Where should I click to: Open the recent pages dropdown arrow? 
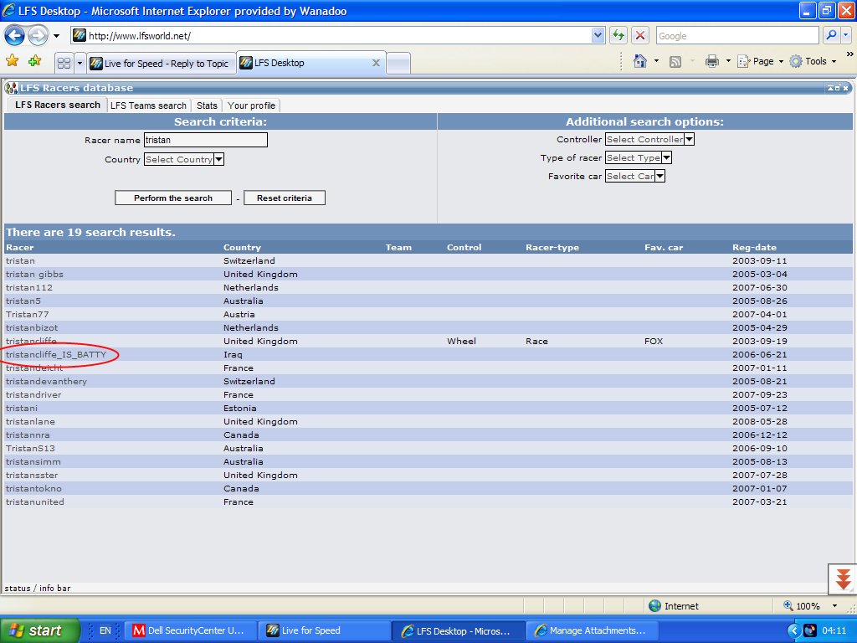(x=56, y=36)
